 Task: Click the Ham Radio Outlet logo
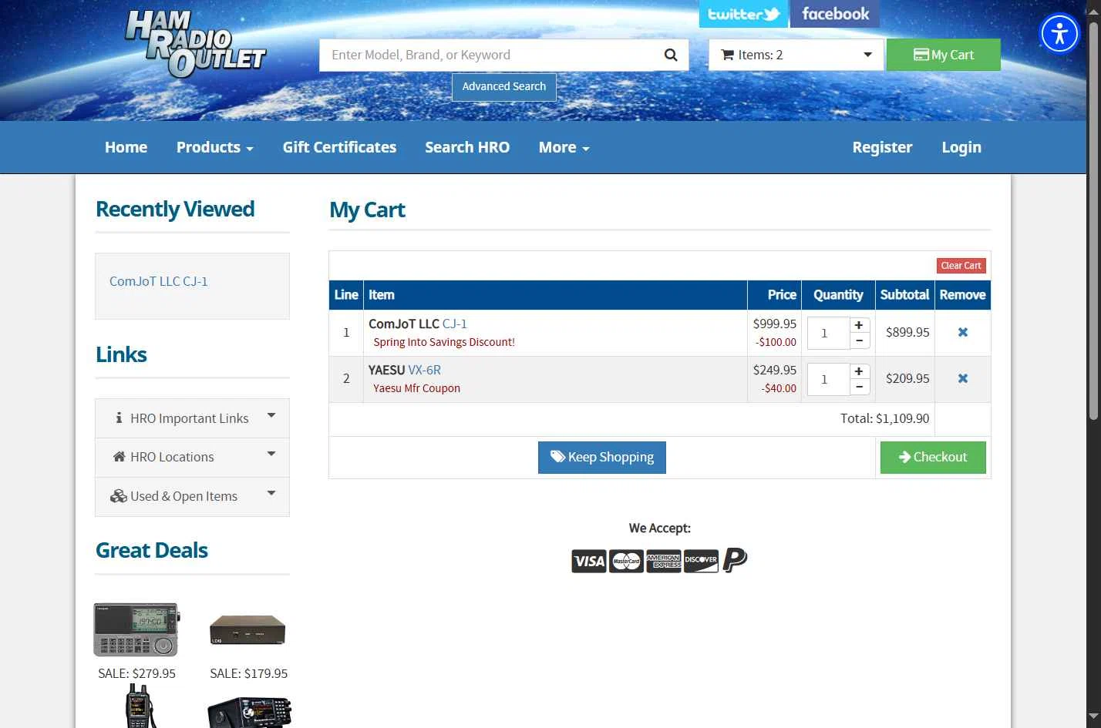(195, 43)
